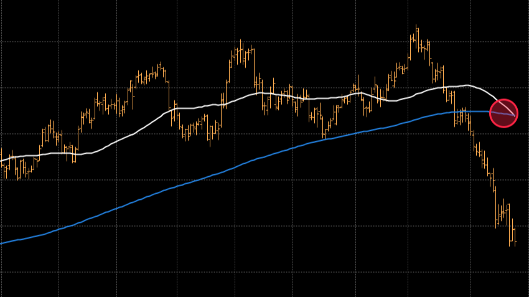Select the lowest candles at chart's left edge
This screenshot has width=529, height=297.
pyautogui.click(x=19, y=173)
